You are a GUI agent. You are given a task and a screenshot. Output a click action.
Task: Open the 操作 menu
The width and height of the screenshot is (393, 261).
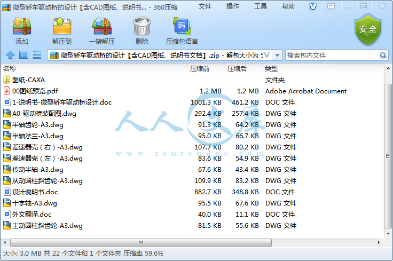(x=233, y=6)
